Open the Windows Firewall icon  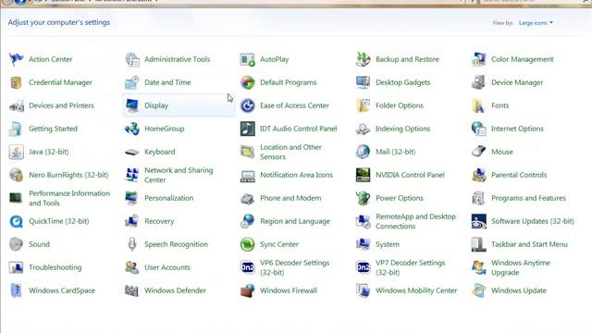[x=247, y=290]
